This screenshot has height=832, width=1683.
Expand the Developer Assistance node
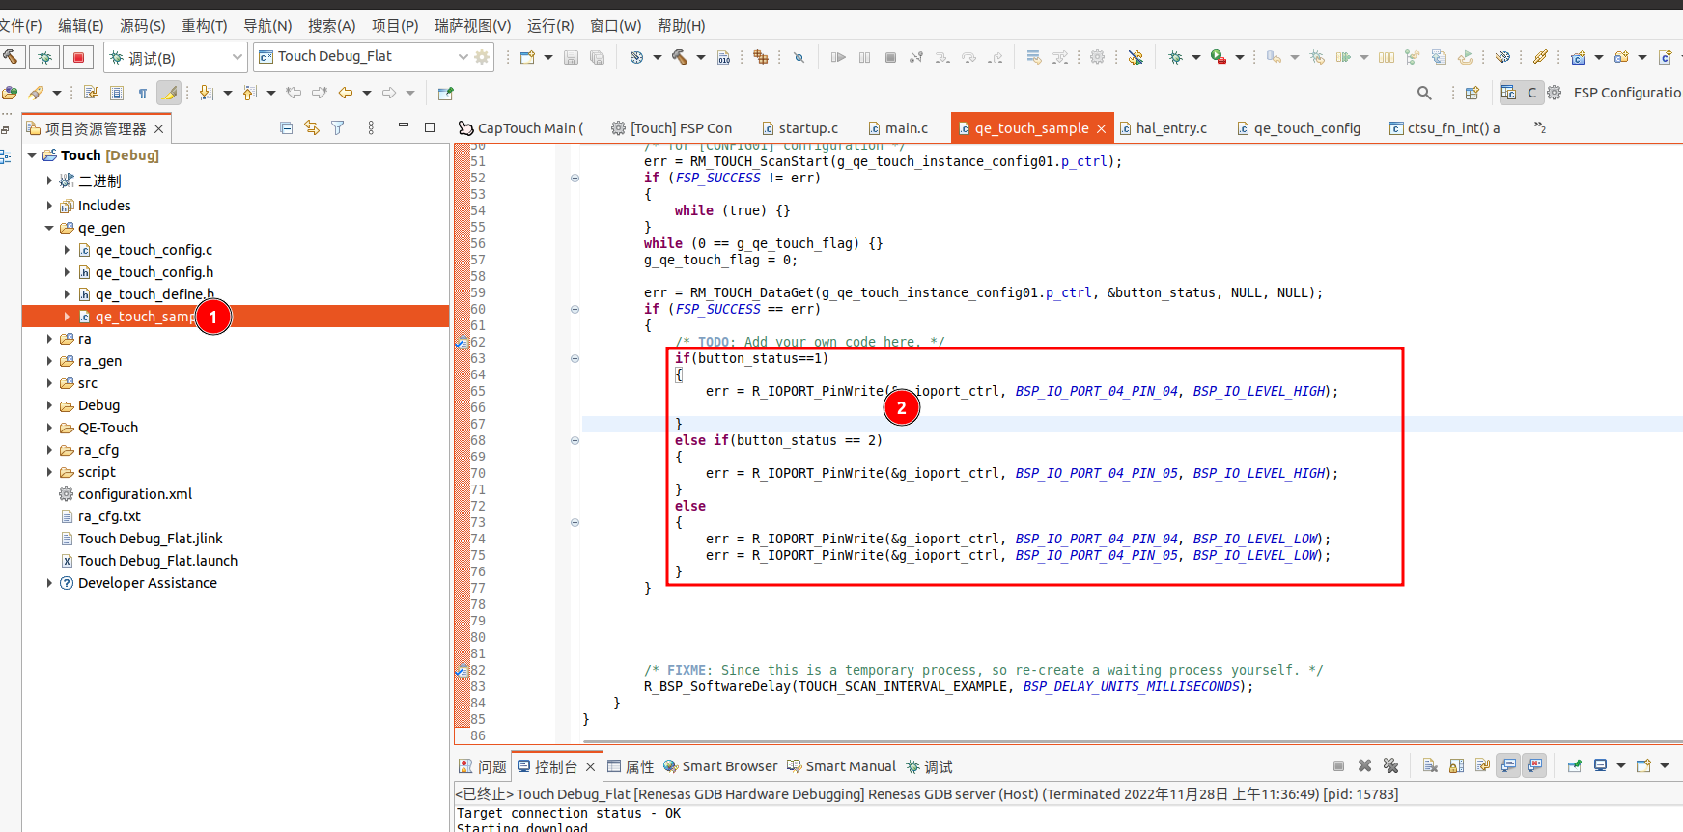pos(49,583)
